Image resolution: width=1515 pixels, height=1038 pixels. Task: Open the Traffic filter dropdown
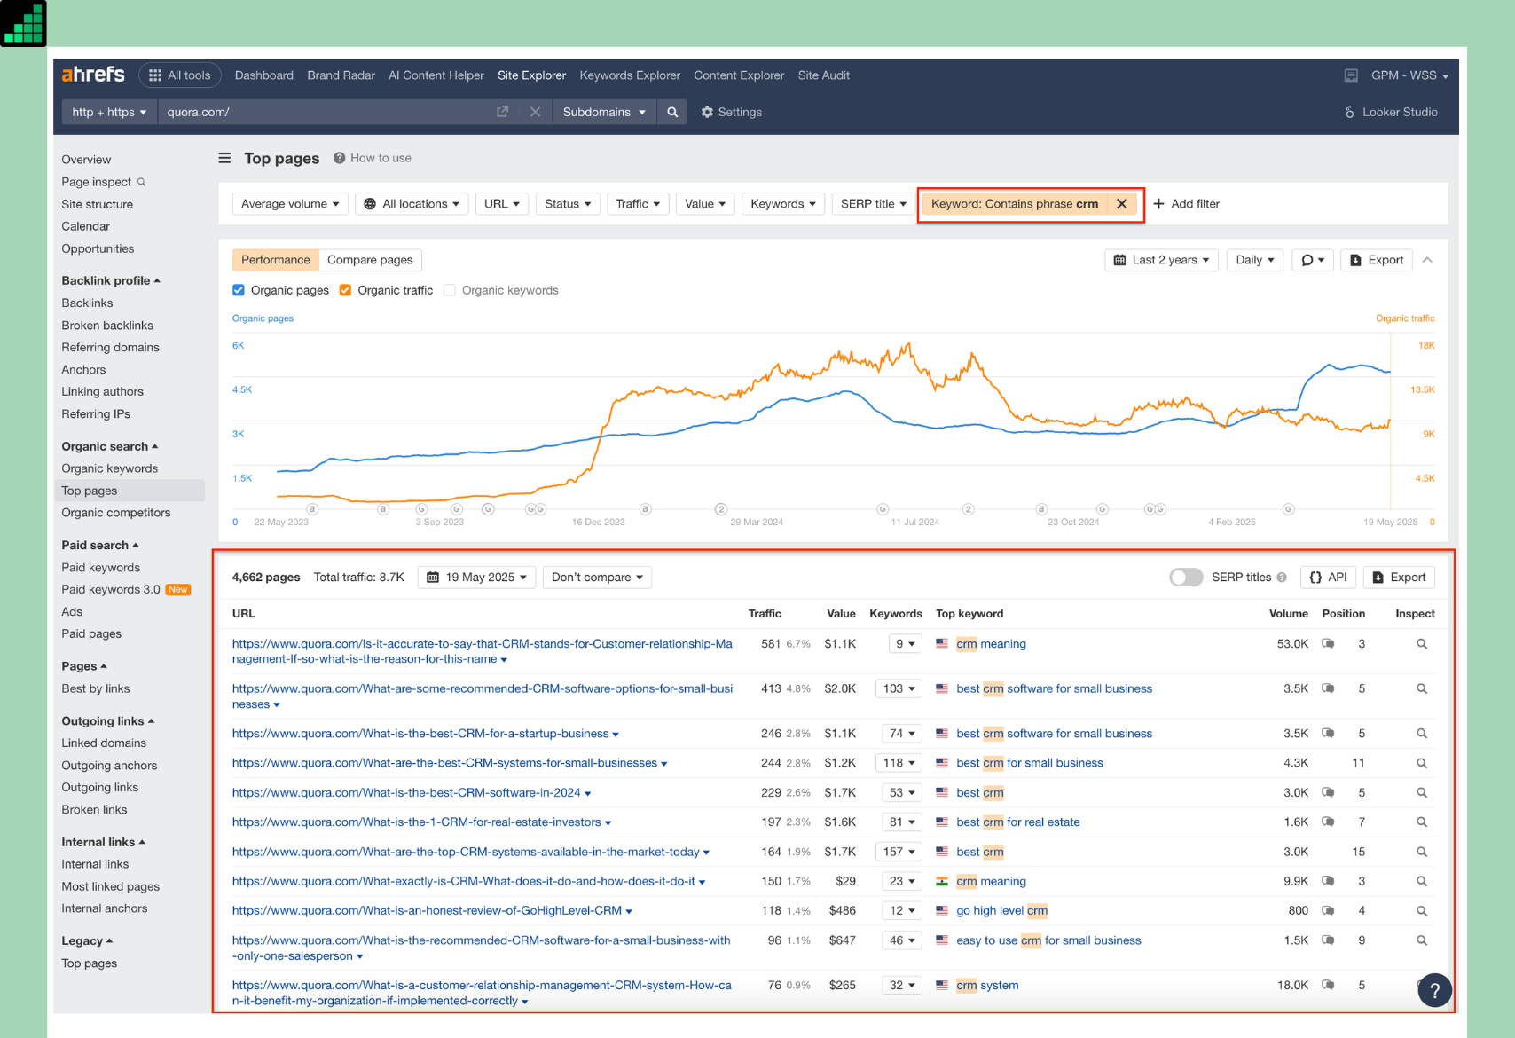[638, 204]
